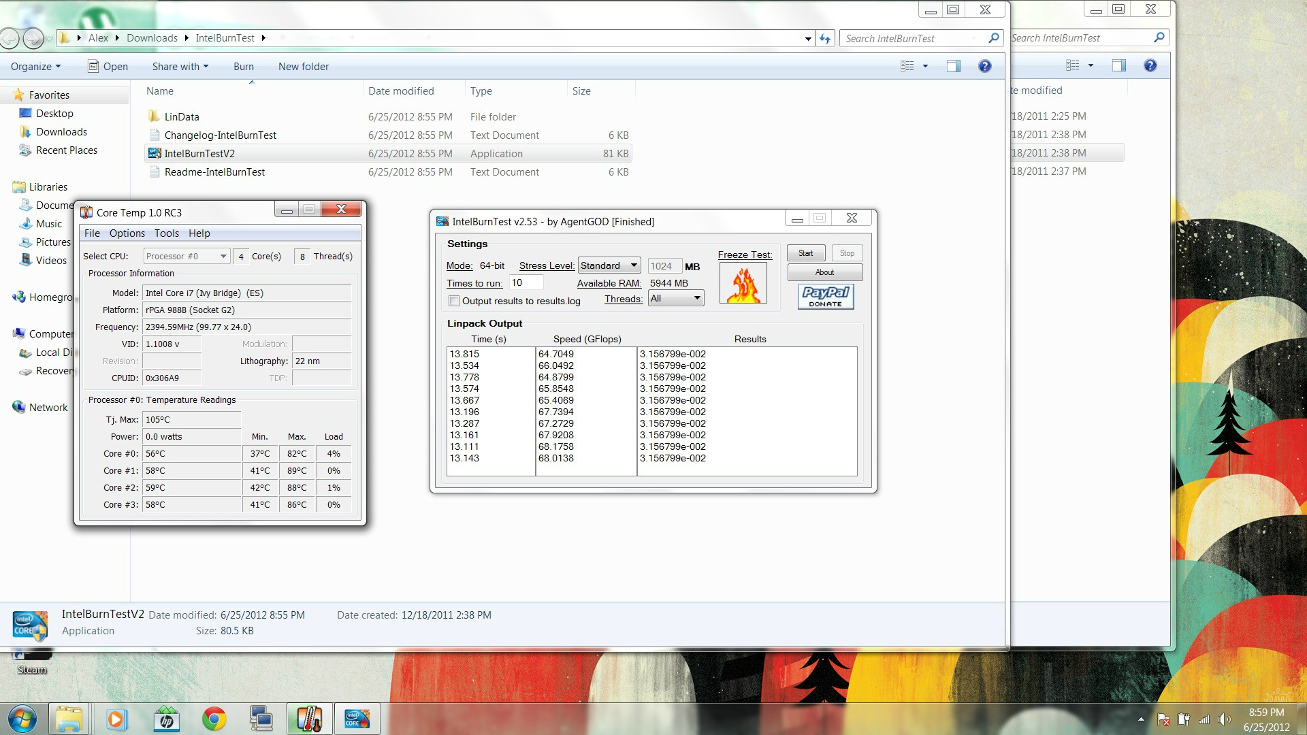Open HP application in taskbar

click(166, 719)
